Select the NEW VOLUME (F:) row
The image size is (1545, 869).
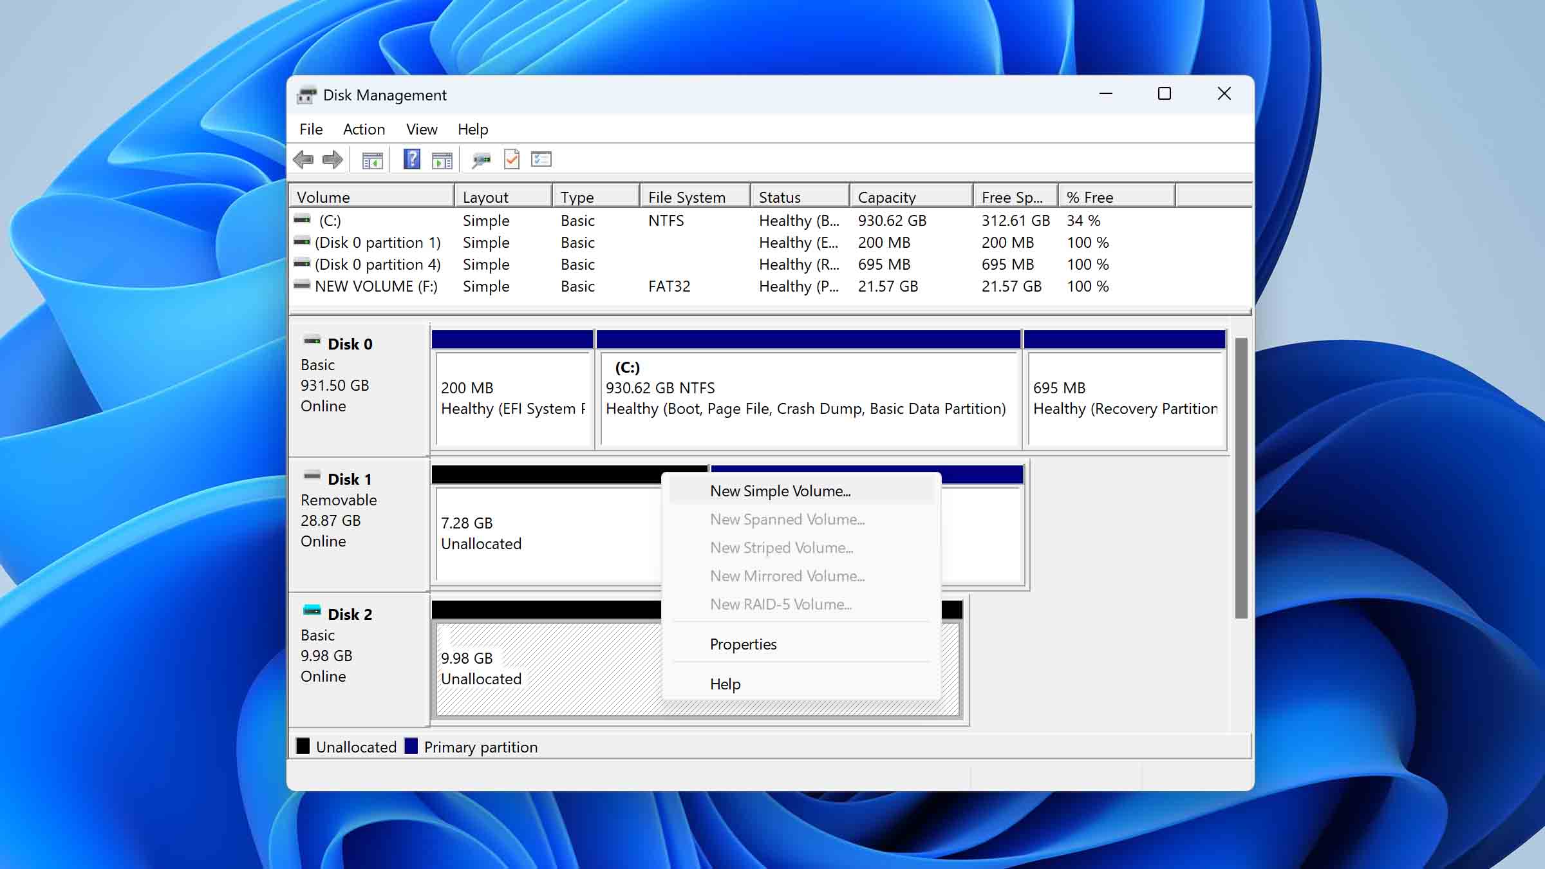[x=380, y=286]
